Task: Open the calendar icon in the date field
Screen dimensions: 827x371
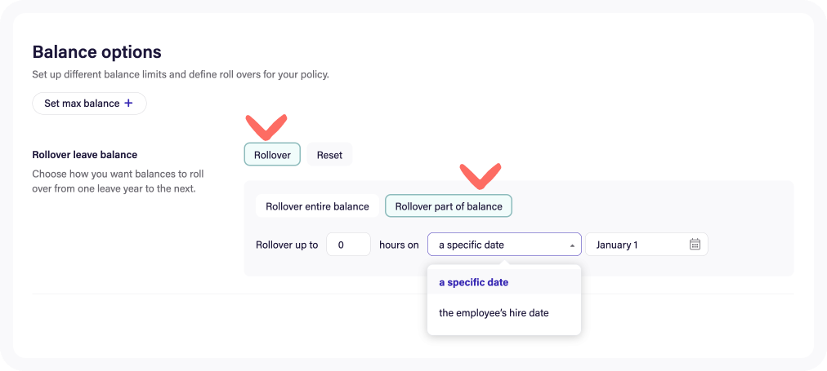Action: point(695,244)
